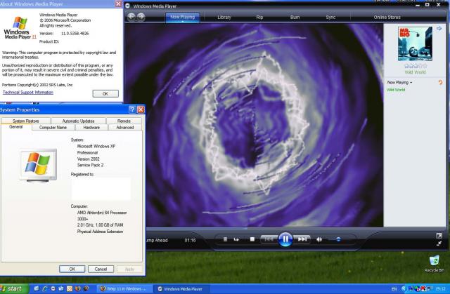Click the last Quick Launch icon
The height and width of the screenshot is (294, 450).
click(86, 289)
